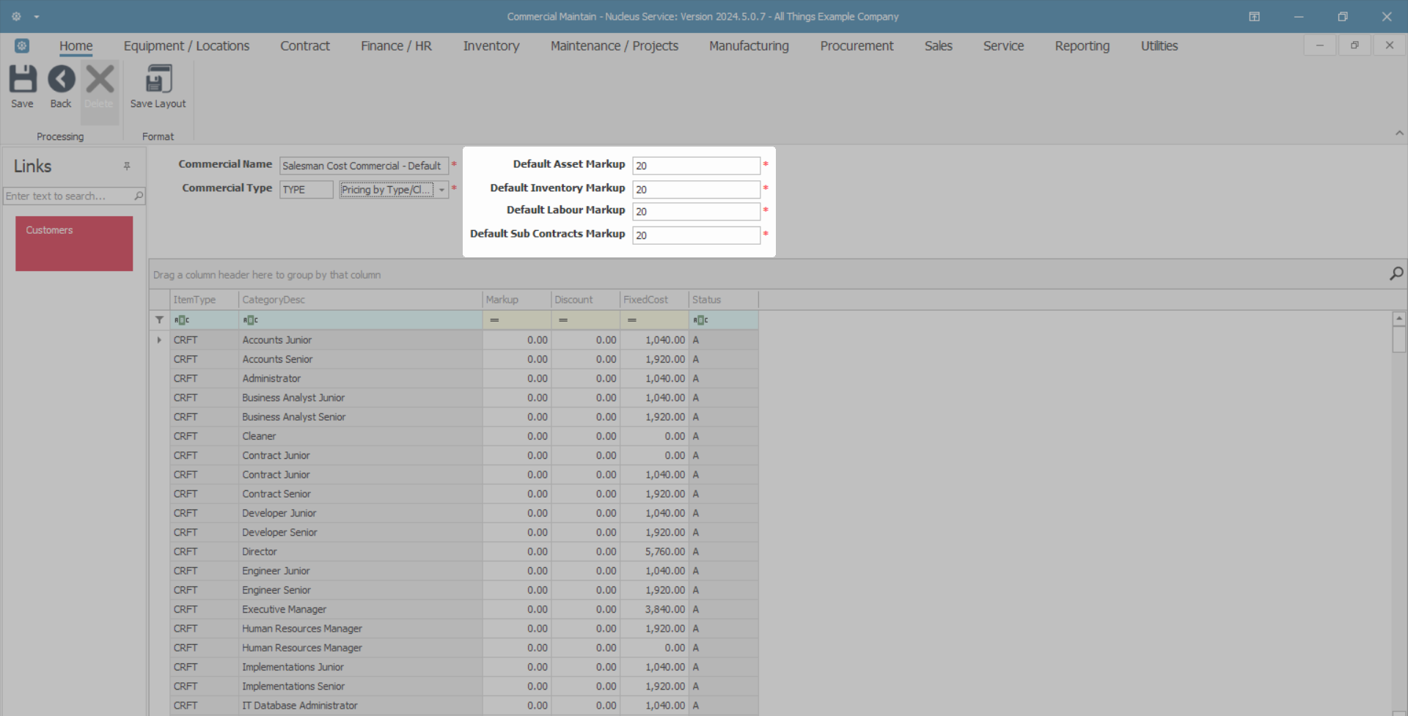This screenshot has width=1408, height=716.
Task: Expand the first Accounts Junior row
Action: (159, 340)
